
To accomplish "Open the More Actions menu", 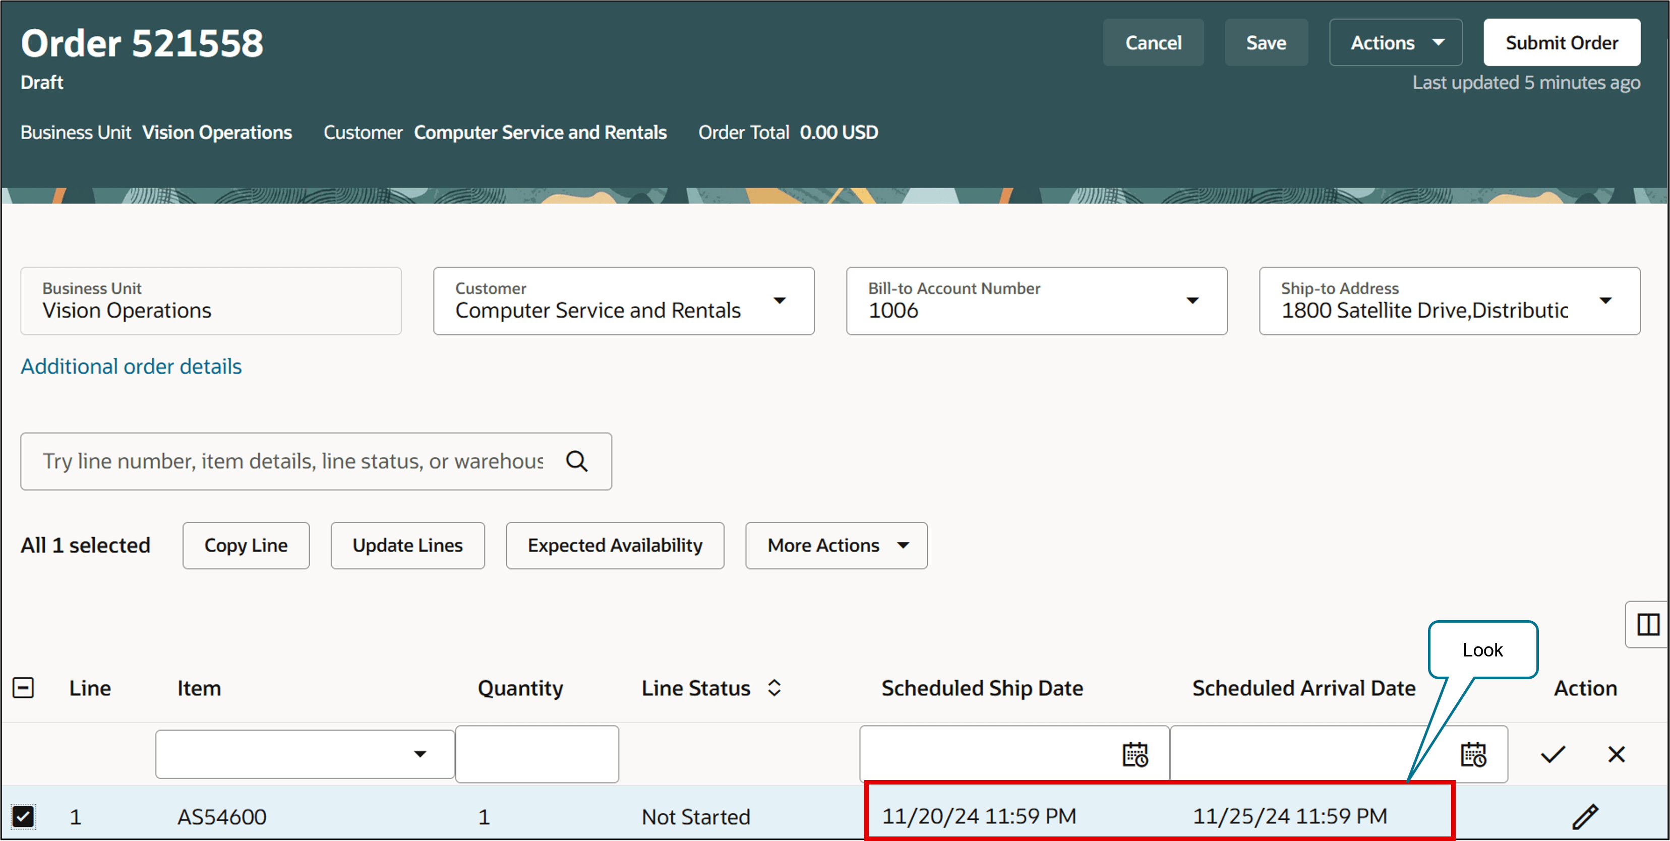I will [836, 546].
